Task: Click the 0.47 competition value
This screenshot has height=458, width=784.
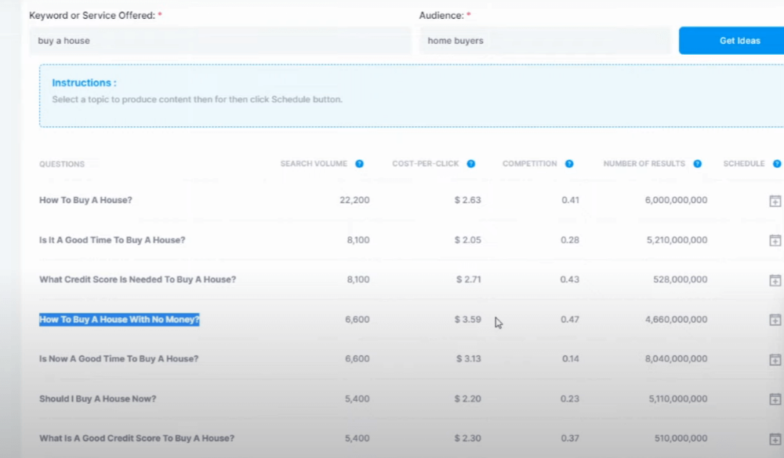Action: coord(570,319)
